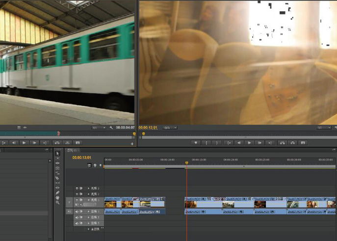Collapse Video 1 track
This screenshot has width=337, height=241.
(88, 200)
